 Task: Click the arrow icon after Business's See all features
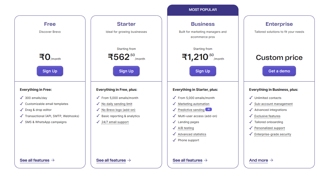206,160
